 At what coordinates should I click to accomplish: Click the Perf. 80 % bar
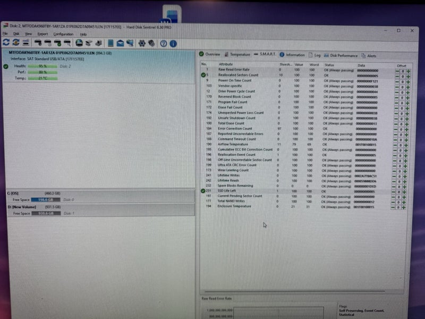coord(42,72)
